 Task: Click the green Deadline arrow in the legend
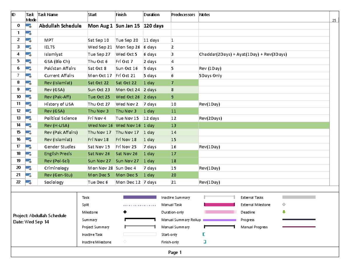pyautogui.click(x=283, y=212)
